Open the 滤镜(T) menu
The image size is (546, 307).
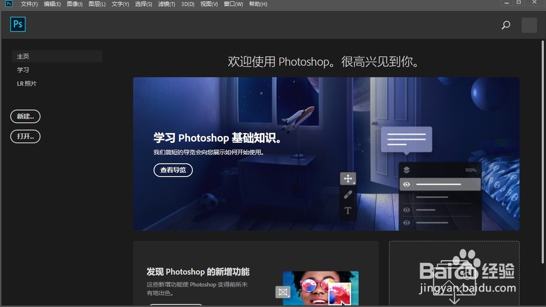pos(167,4)
